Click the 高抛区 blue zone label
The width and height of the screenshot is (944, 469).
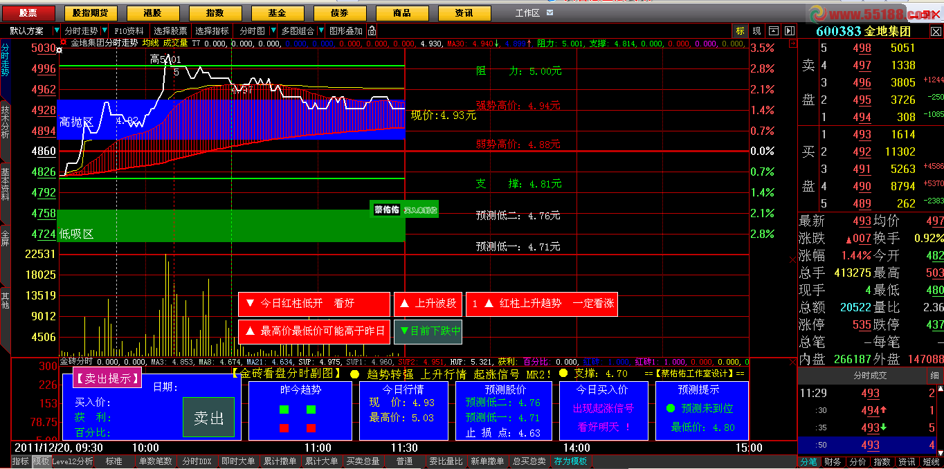tap(76, 122)
